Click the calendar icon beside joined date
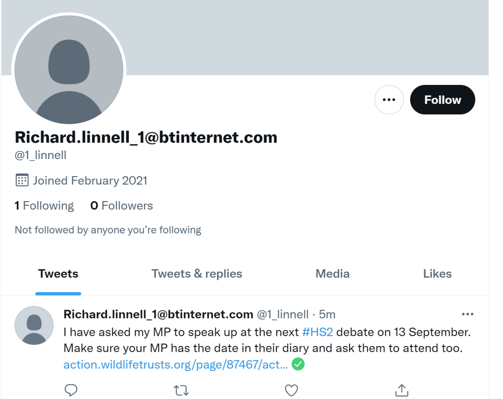 (22, 180)
